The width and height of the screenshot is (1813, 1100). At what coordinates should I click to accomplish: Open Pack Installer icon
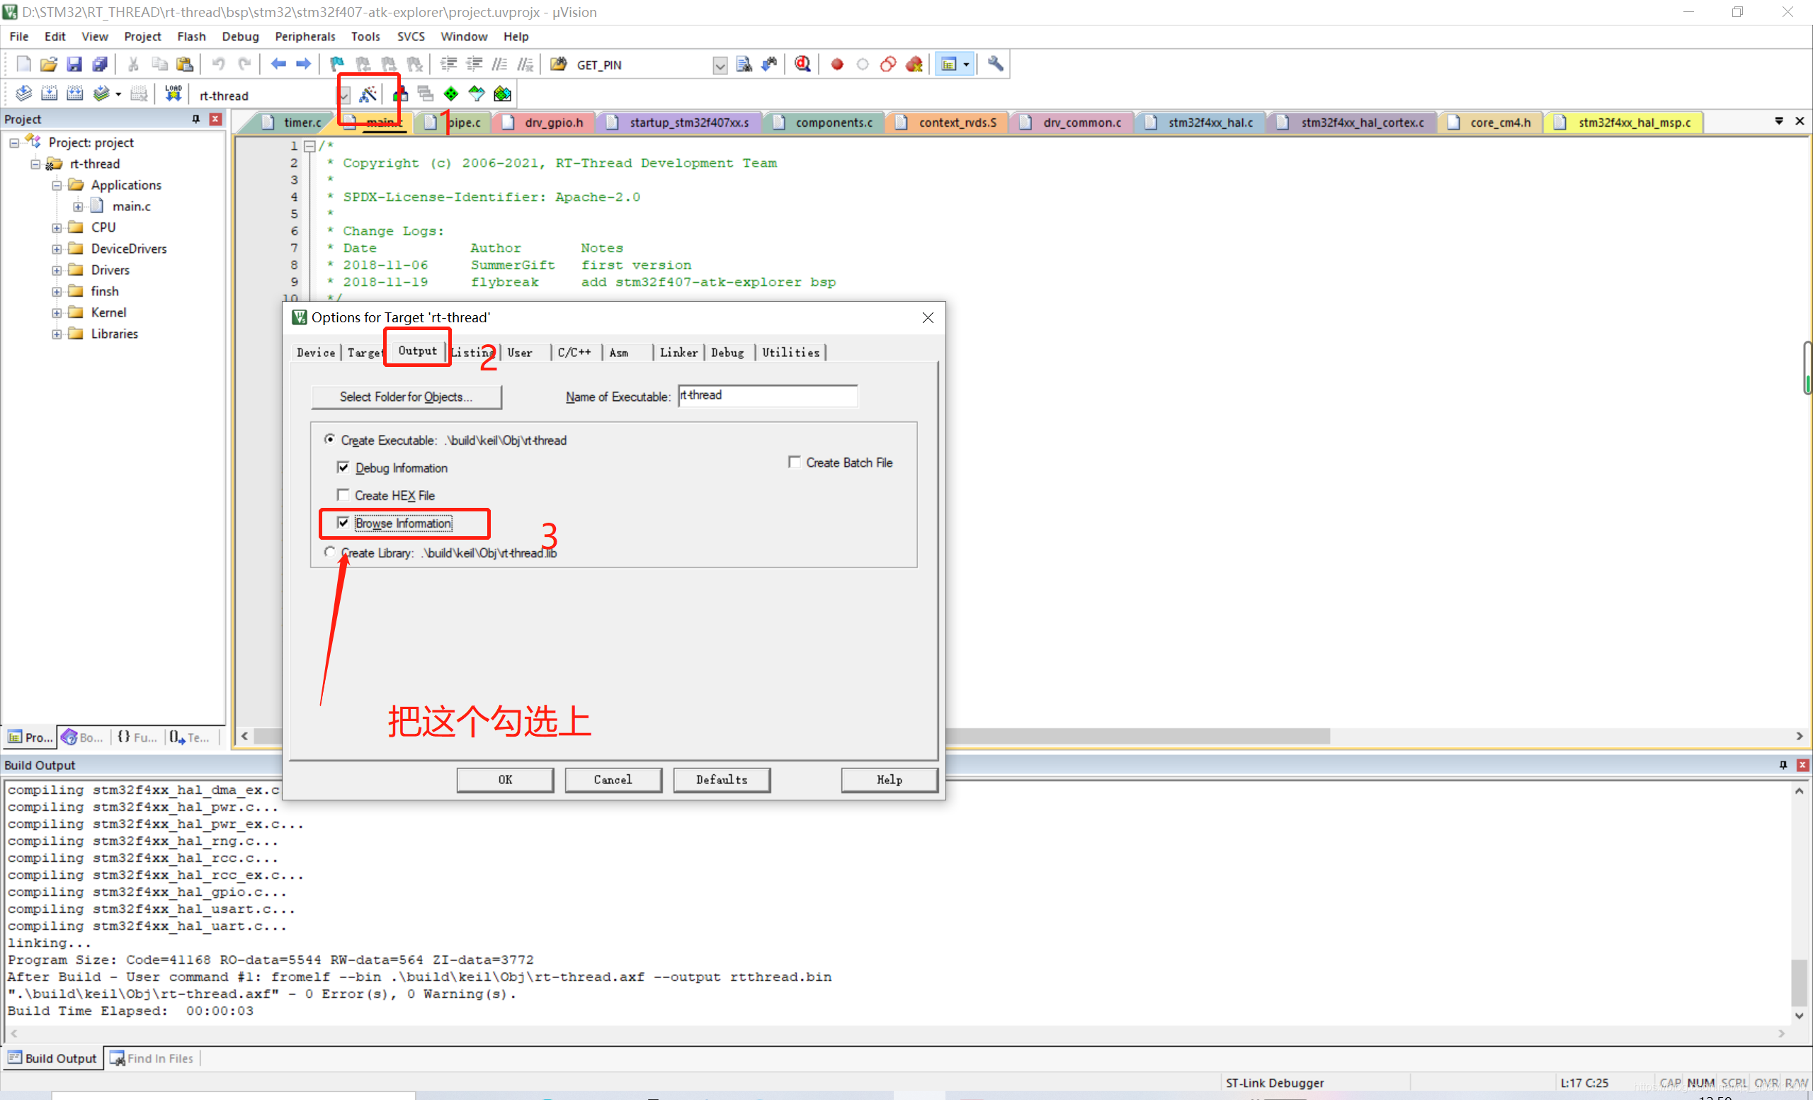click(503, 94)
